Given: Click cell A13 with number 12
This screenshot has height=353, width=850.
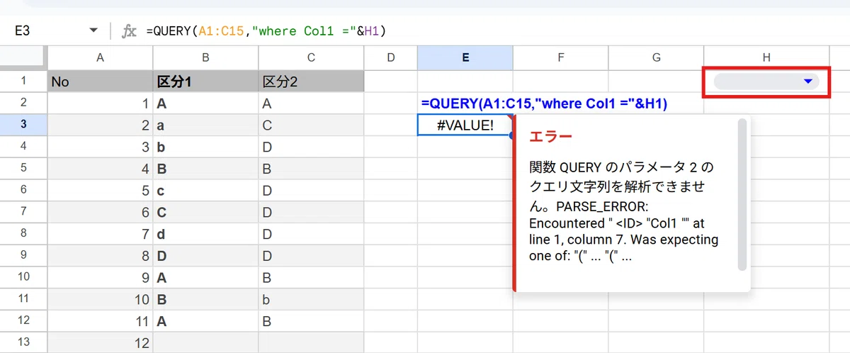Looking at the screenshot, I should pos(100,342).
